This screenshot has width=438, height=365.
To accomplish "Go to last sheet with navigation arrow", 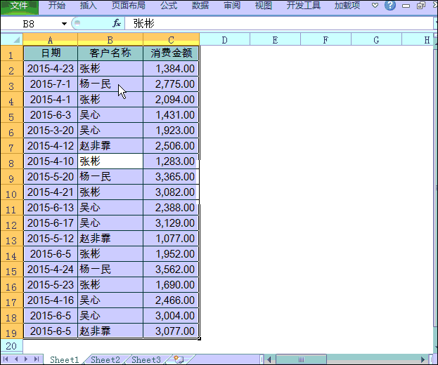I will click(37, 359).
